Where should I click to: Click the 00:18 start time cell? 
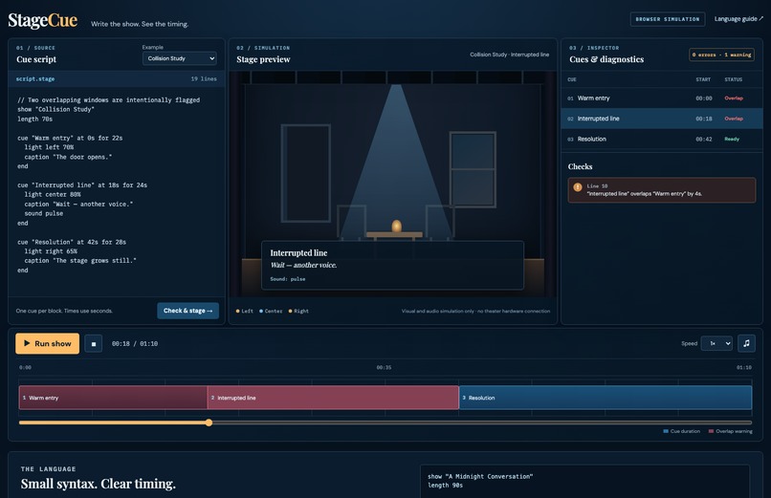click(x=704, y=119)
